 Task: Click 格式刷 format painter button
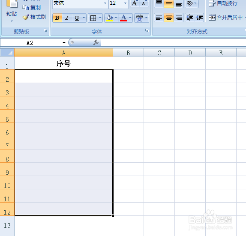[34, 17]
